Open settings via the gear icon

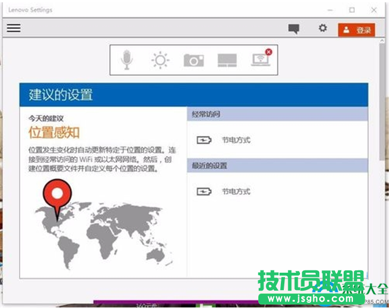[x=323, y=28]
